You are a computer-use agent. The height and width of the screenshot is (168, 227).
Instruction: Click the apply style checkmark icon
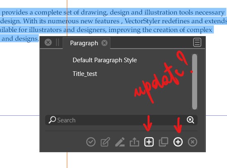coord(91,142)
